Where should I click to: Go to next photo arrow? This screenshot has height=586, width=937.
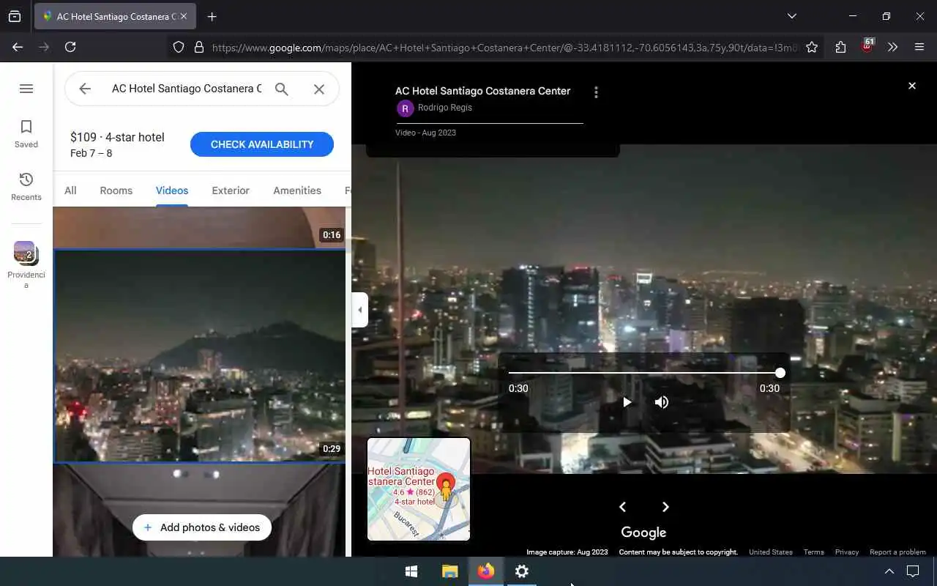click(665, 507)
